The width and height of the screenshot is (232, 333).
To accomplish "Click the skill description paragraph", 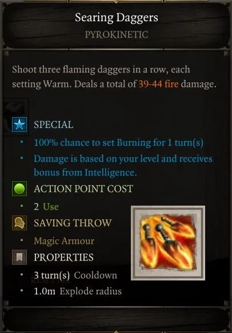I will coord(114,77).
